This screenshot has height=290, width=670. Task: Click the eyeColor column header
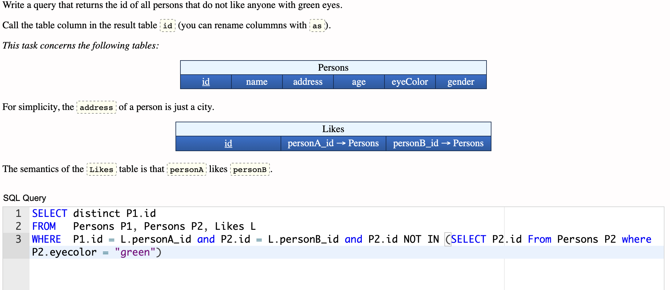point(410,81)
